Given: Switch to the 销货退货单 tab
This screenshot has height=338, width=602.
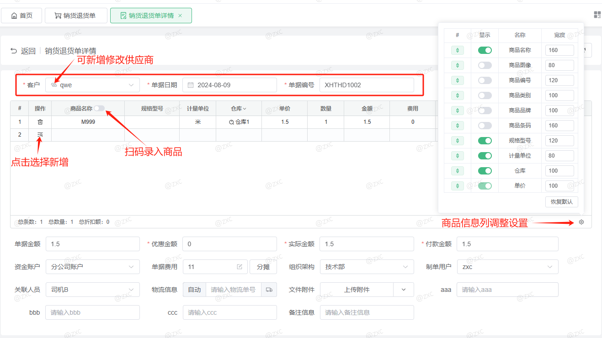Looking at the screenshot, I should (x=75, y=16).
